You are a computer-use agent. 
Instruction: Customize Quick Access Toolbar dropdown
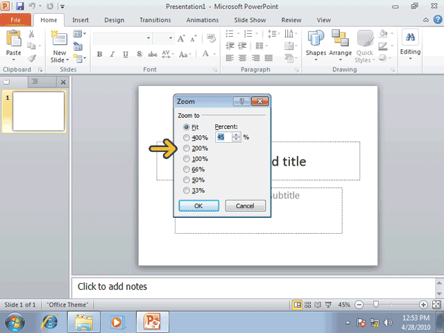pos(62,6)
